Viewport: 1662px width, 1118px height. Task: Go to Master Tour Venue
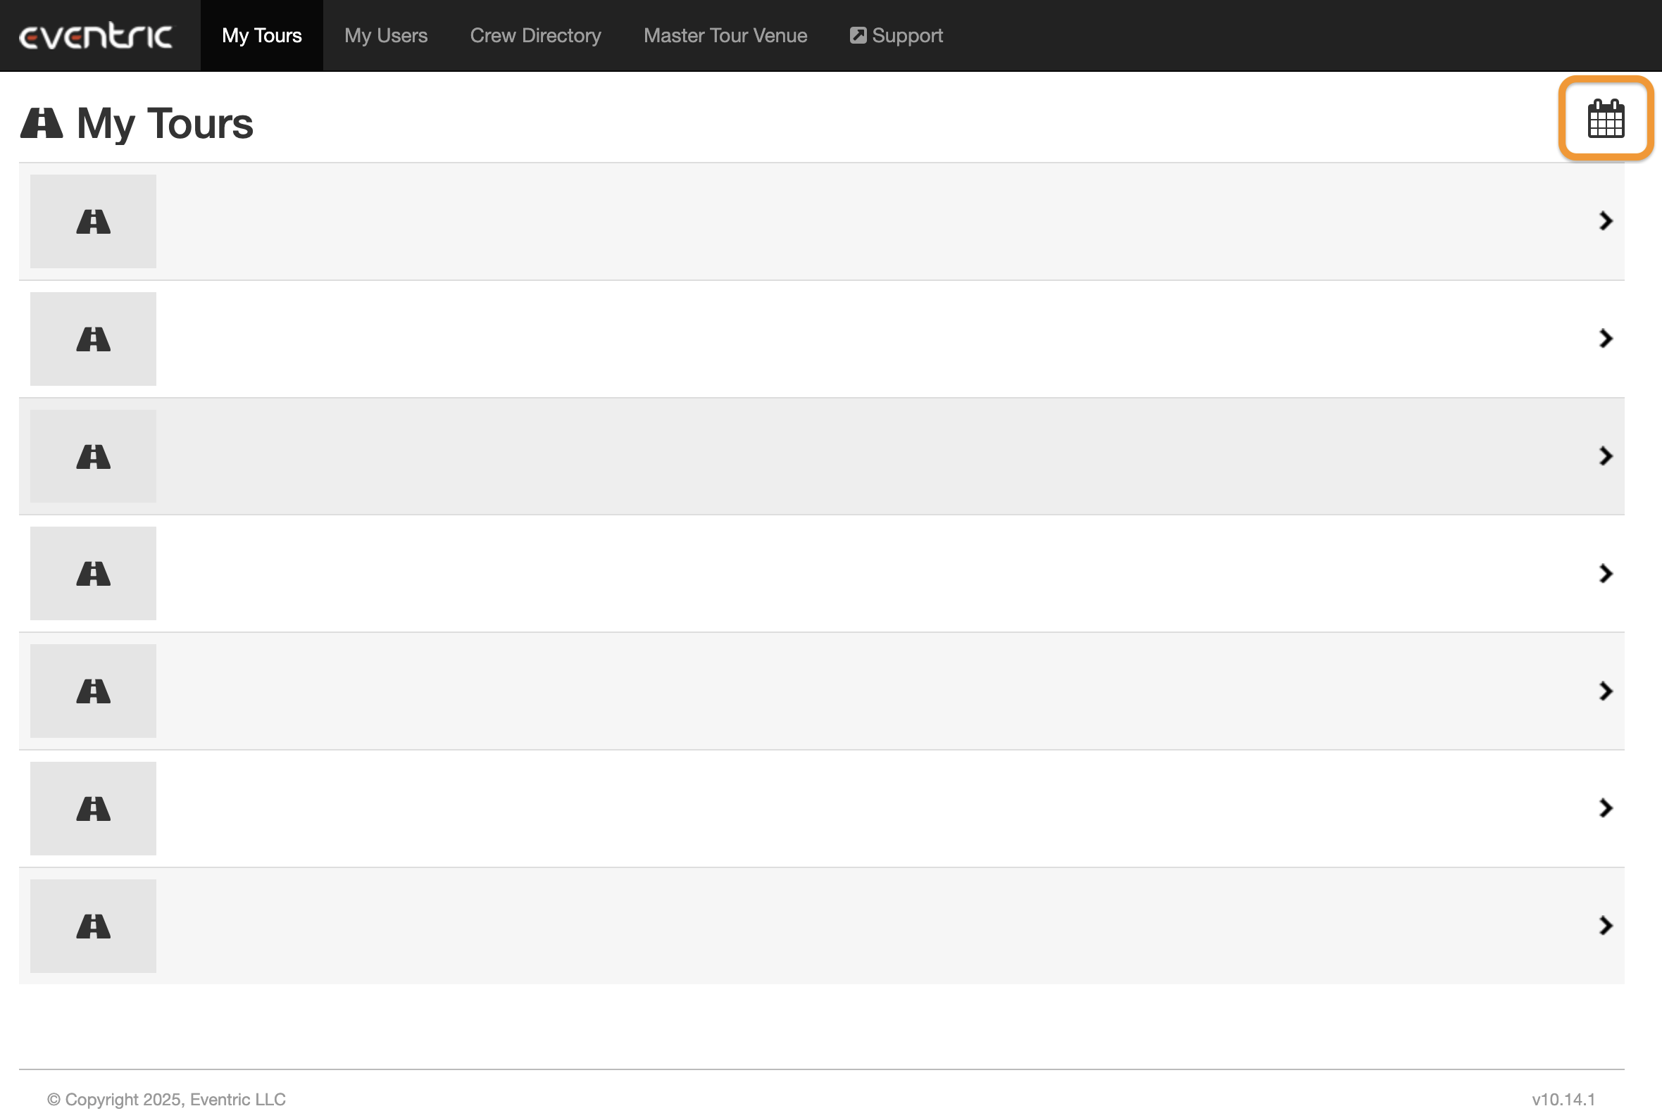(725, 36)
